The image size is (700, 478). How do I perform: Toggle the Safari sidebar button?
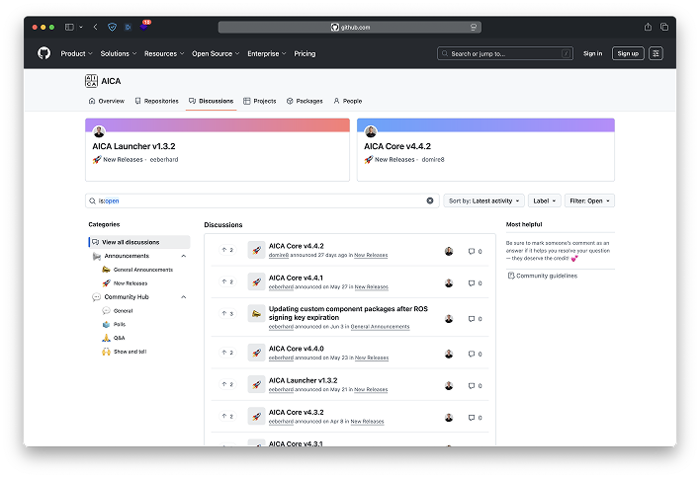click(x=71, y=27)
